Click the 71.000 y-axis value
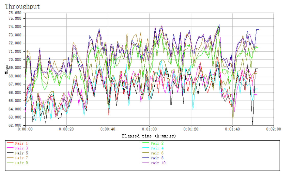 (15, 52)
